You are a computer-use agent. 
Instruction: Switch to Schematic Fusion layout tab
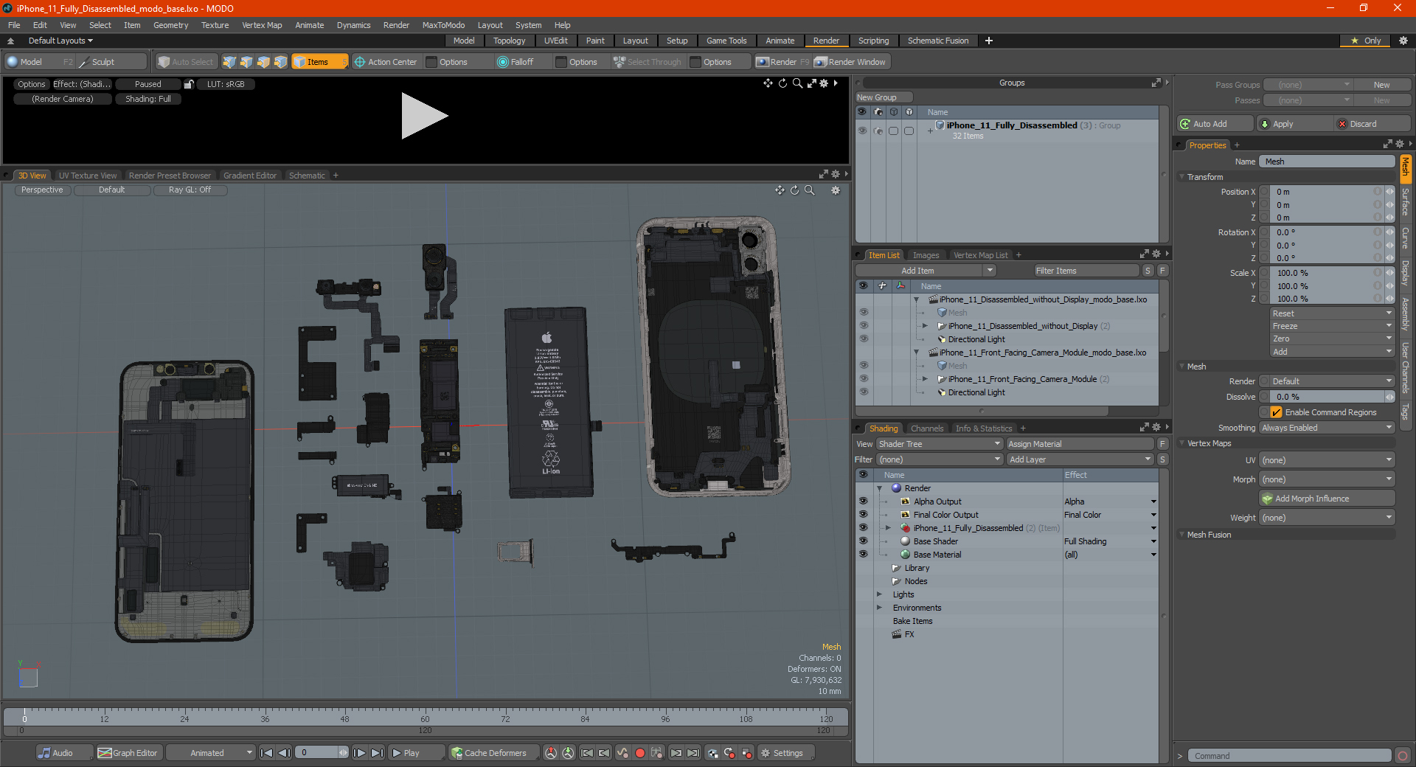937,41
